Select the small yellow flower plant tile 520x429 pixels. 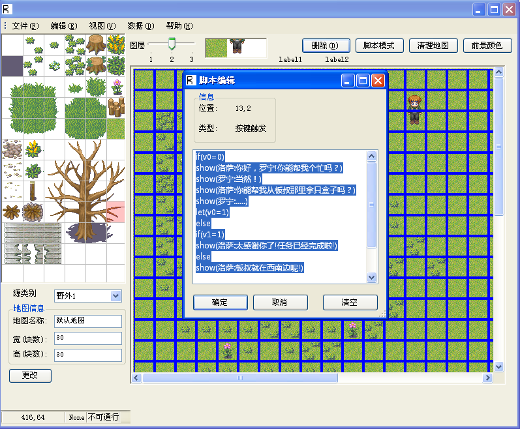(33, 149)
